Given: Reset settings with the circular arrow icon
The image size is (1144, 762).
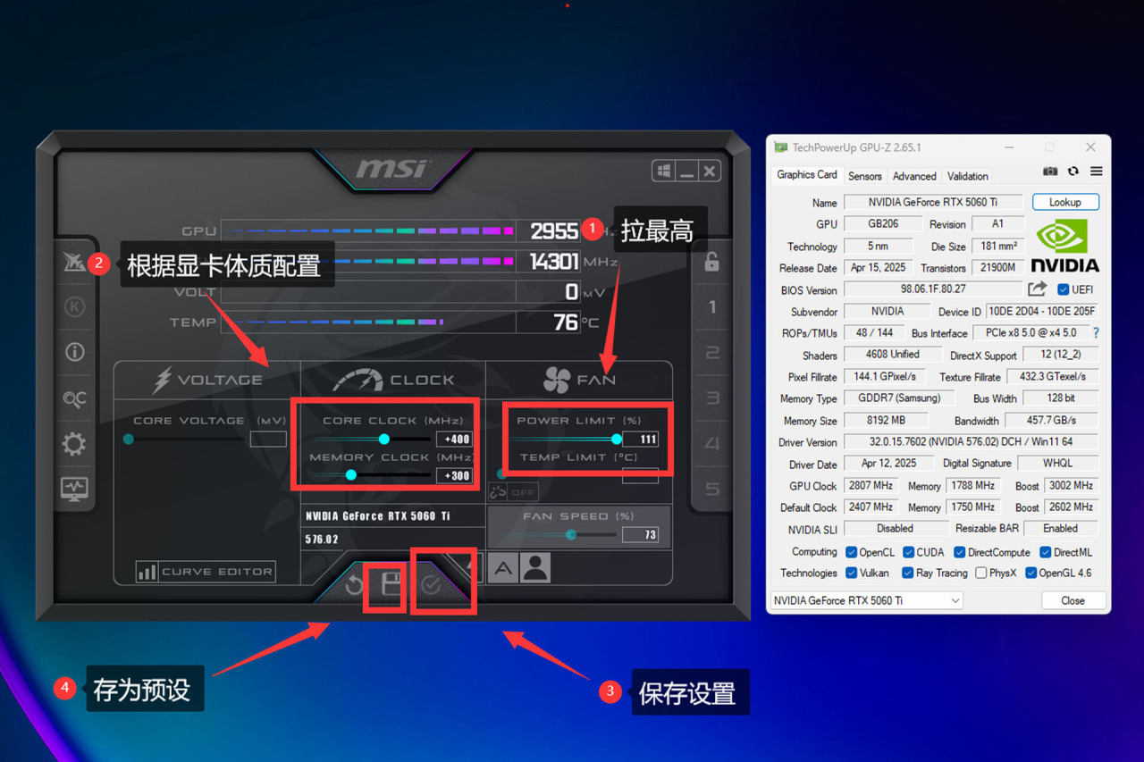Looking at the screenshot, I should tap(355, 586).
